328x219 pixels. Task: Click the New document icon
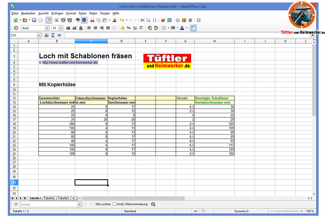(16, 20)
